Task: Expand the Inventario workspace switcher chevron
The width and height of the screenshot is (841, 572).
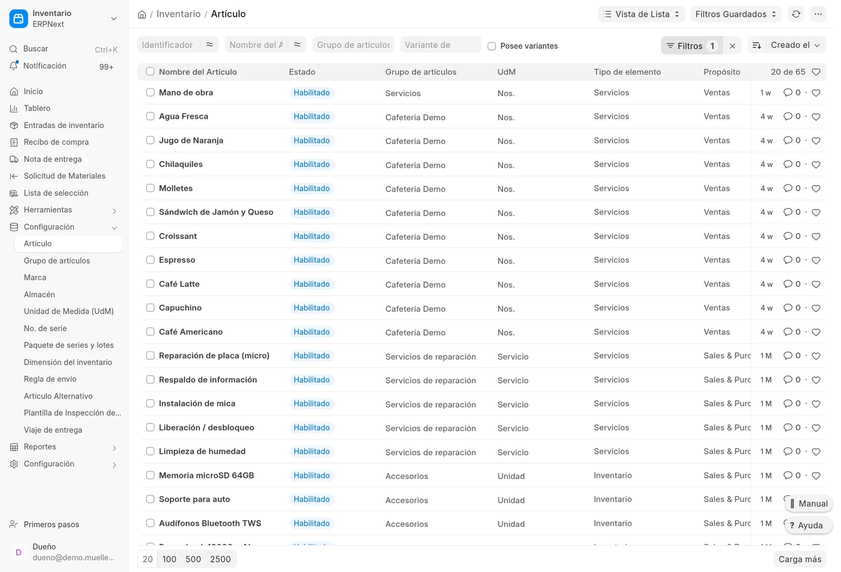Action: [x=114, y=19]
